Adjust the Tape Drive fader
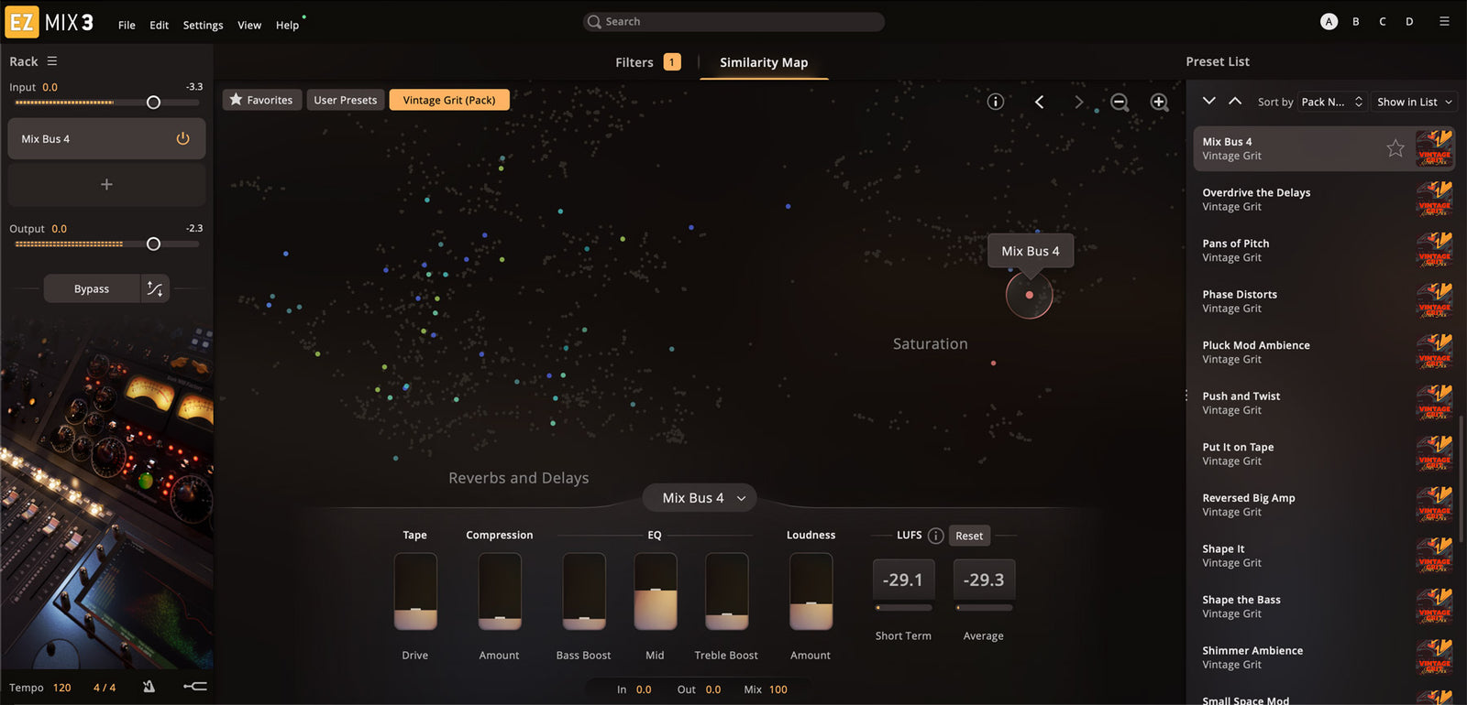Viewport: 1467px width, 705px height. pyautogui.click(x=415, y=591)
